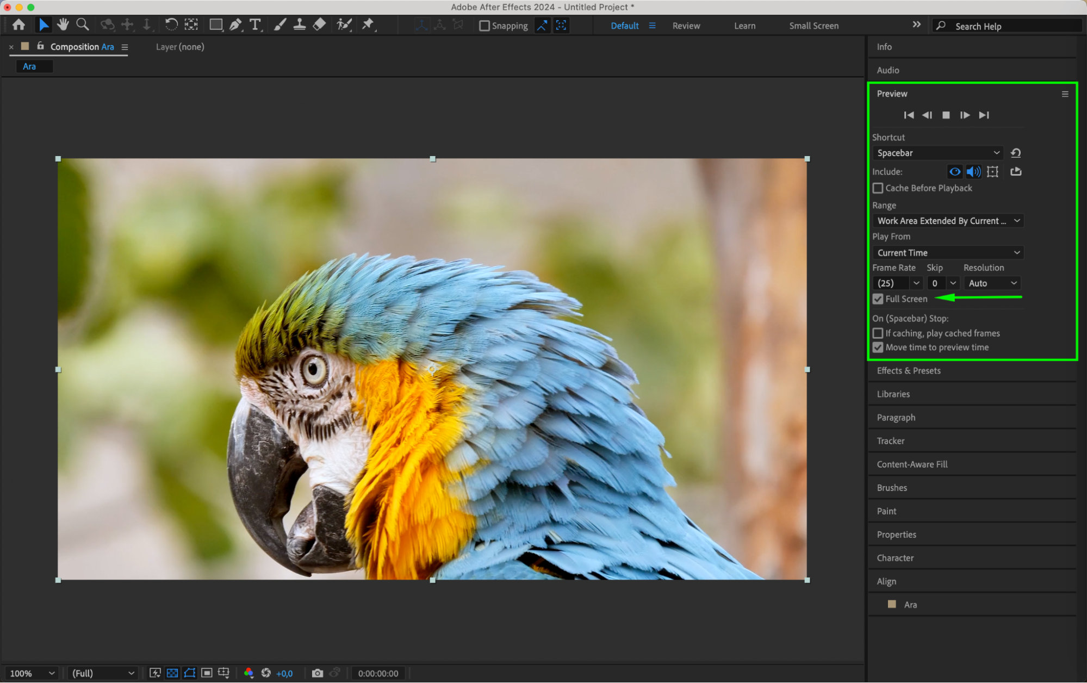Disable the Full Screen checkbox
Viewport: 1087px width, 683px height.
(x=878, y=299)
